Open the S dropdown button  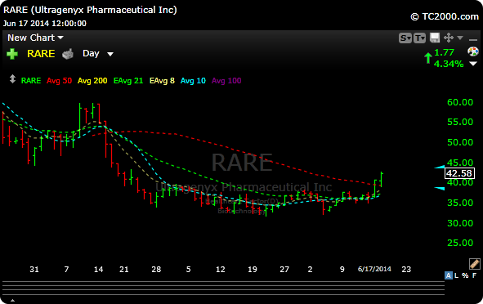pos(405,38)
